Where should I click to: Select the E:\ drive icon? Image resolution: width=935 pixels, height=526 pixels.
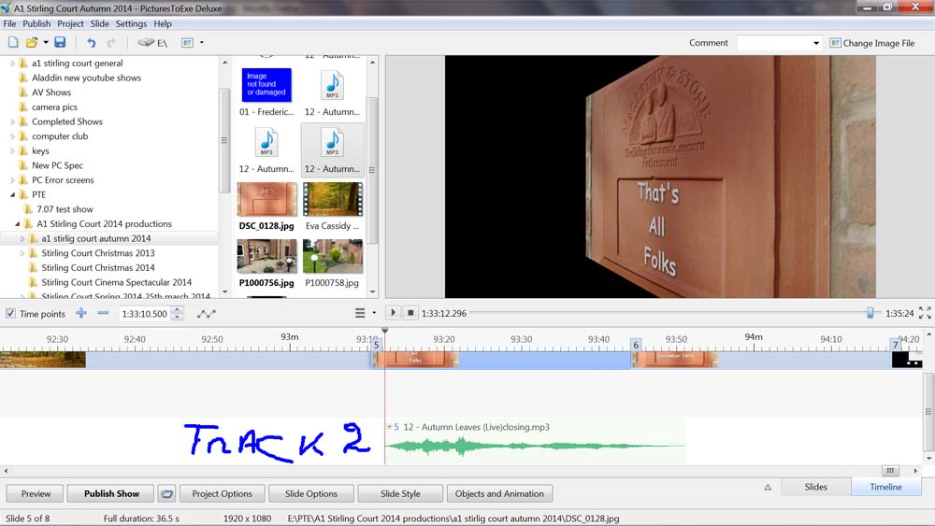coord(152,43)
